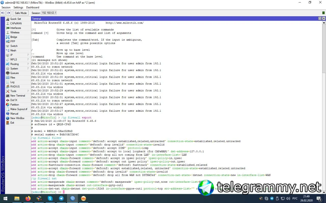Open the Interfaces list

16,28
